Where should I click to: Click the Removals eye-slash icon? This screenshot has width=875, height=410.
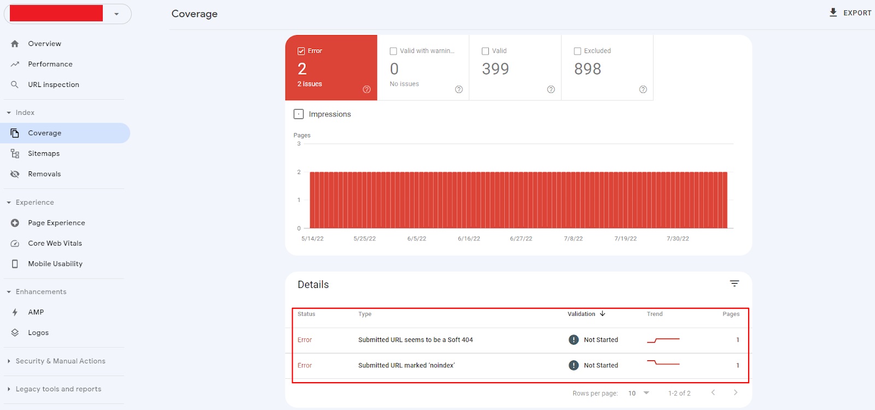tap(15, 174)
